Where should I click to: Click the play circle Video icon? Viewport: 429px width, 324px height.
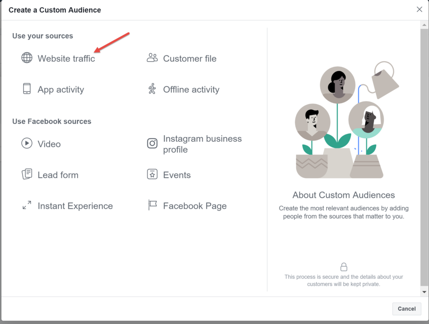click(x=27, y=143)
